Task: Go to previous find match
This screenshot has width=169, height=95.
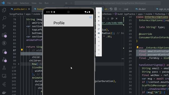Action: point(104,18)
